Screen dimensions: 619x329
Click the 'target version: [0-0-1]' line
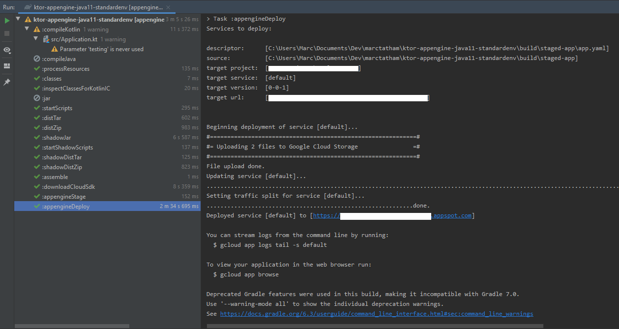click(x=248, y=88)
